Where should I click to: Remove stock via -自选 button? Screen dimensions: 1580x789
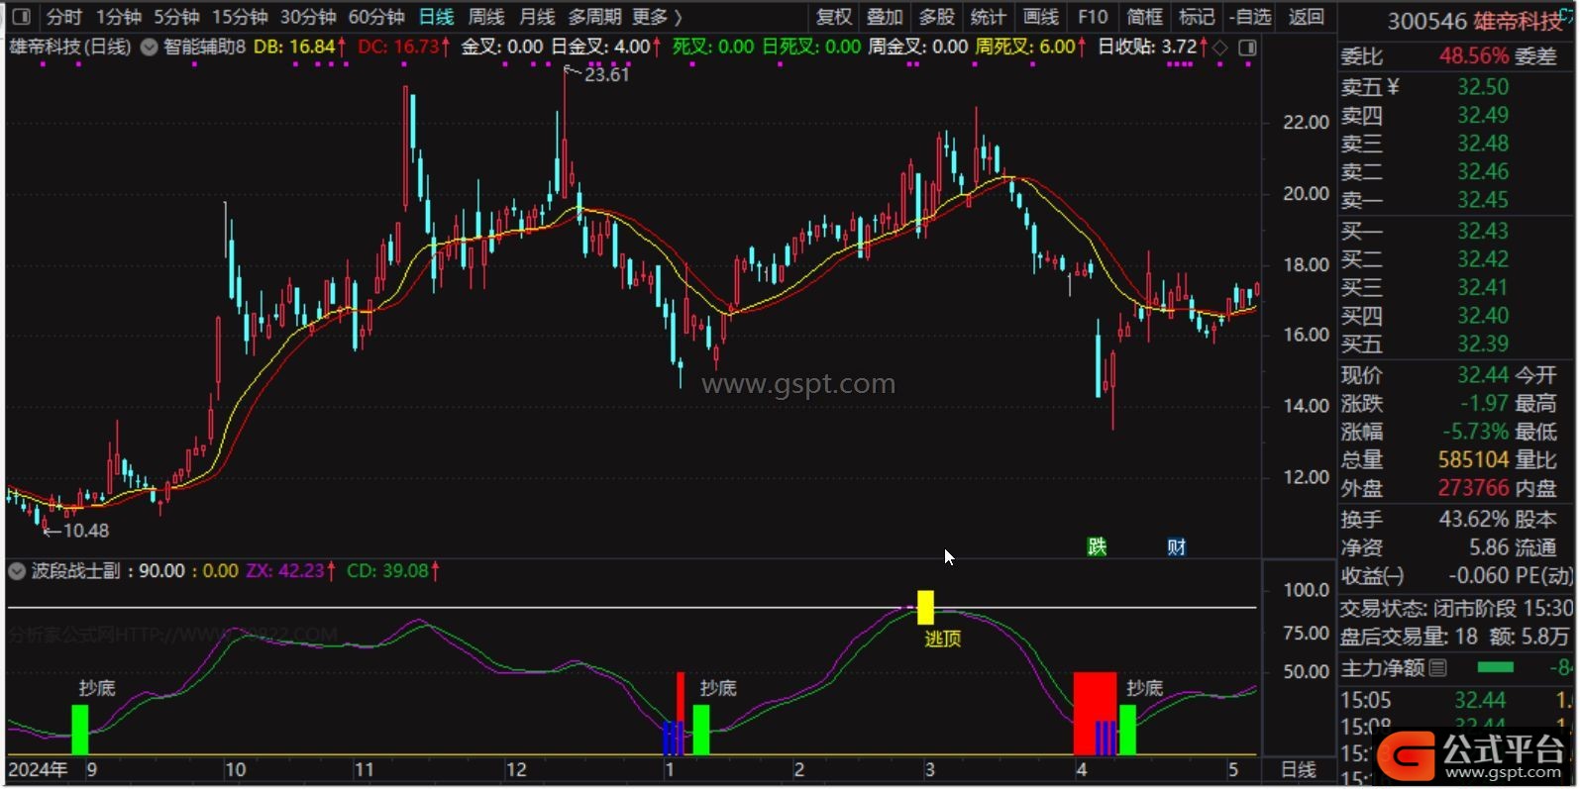point(1250,17)
